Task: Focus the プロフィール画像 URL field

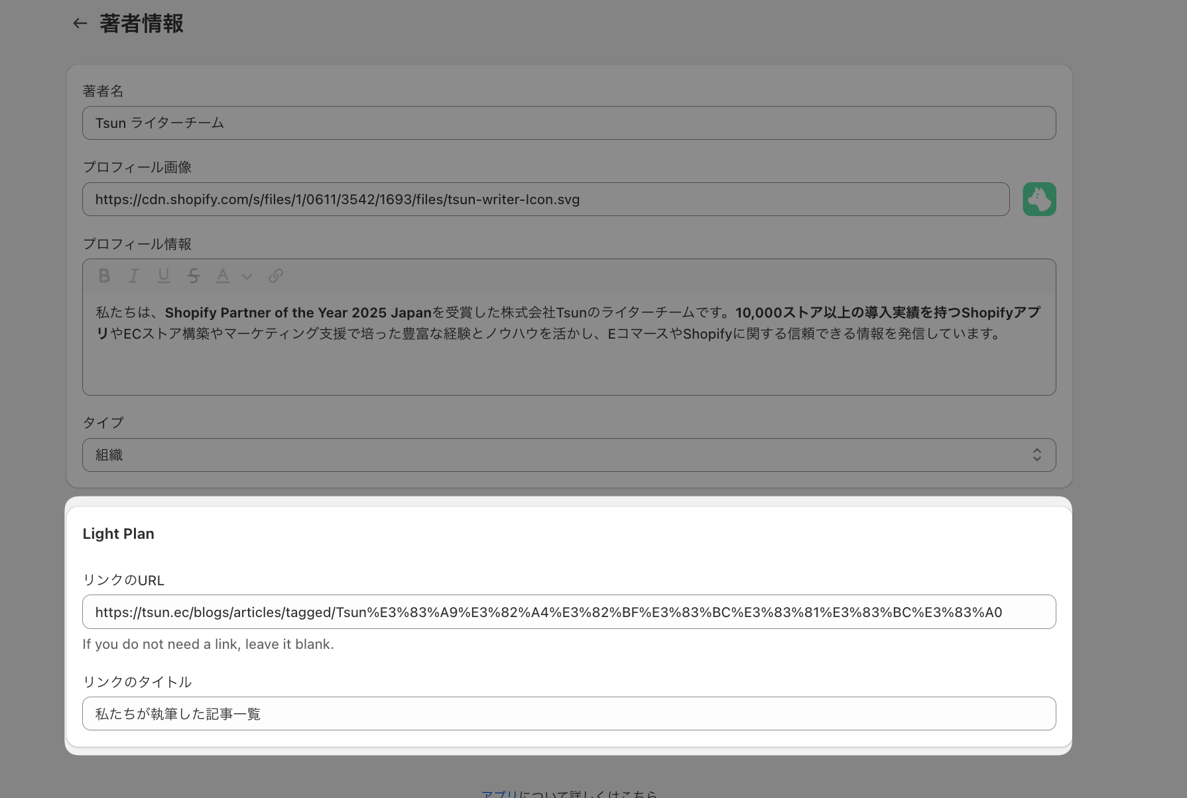Action: tap(546, 199)
